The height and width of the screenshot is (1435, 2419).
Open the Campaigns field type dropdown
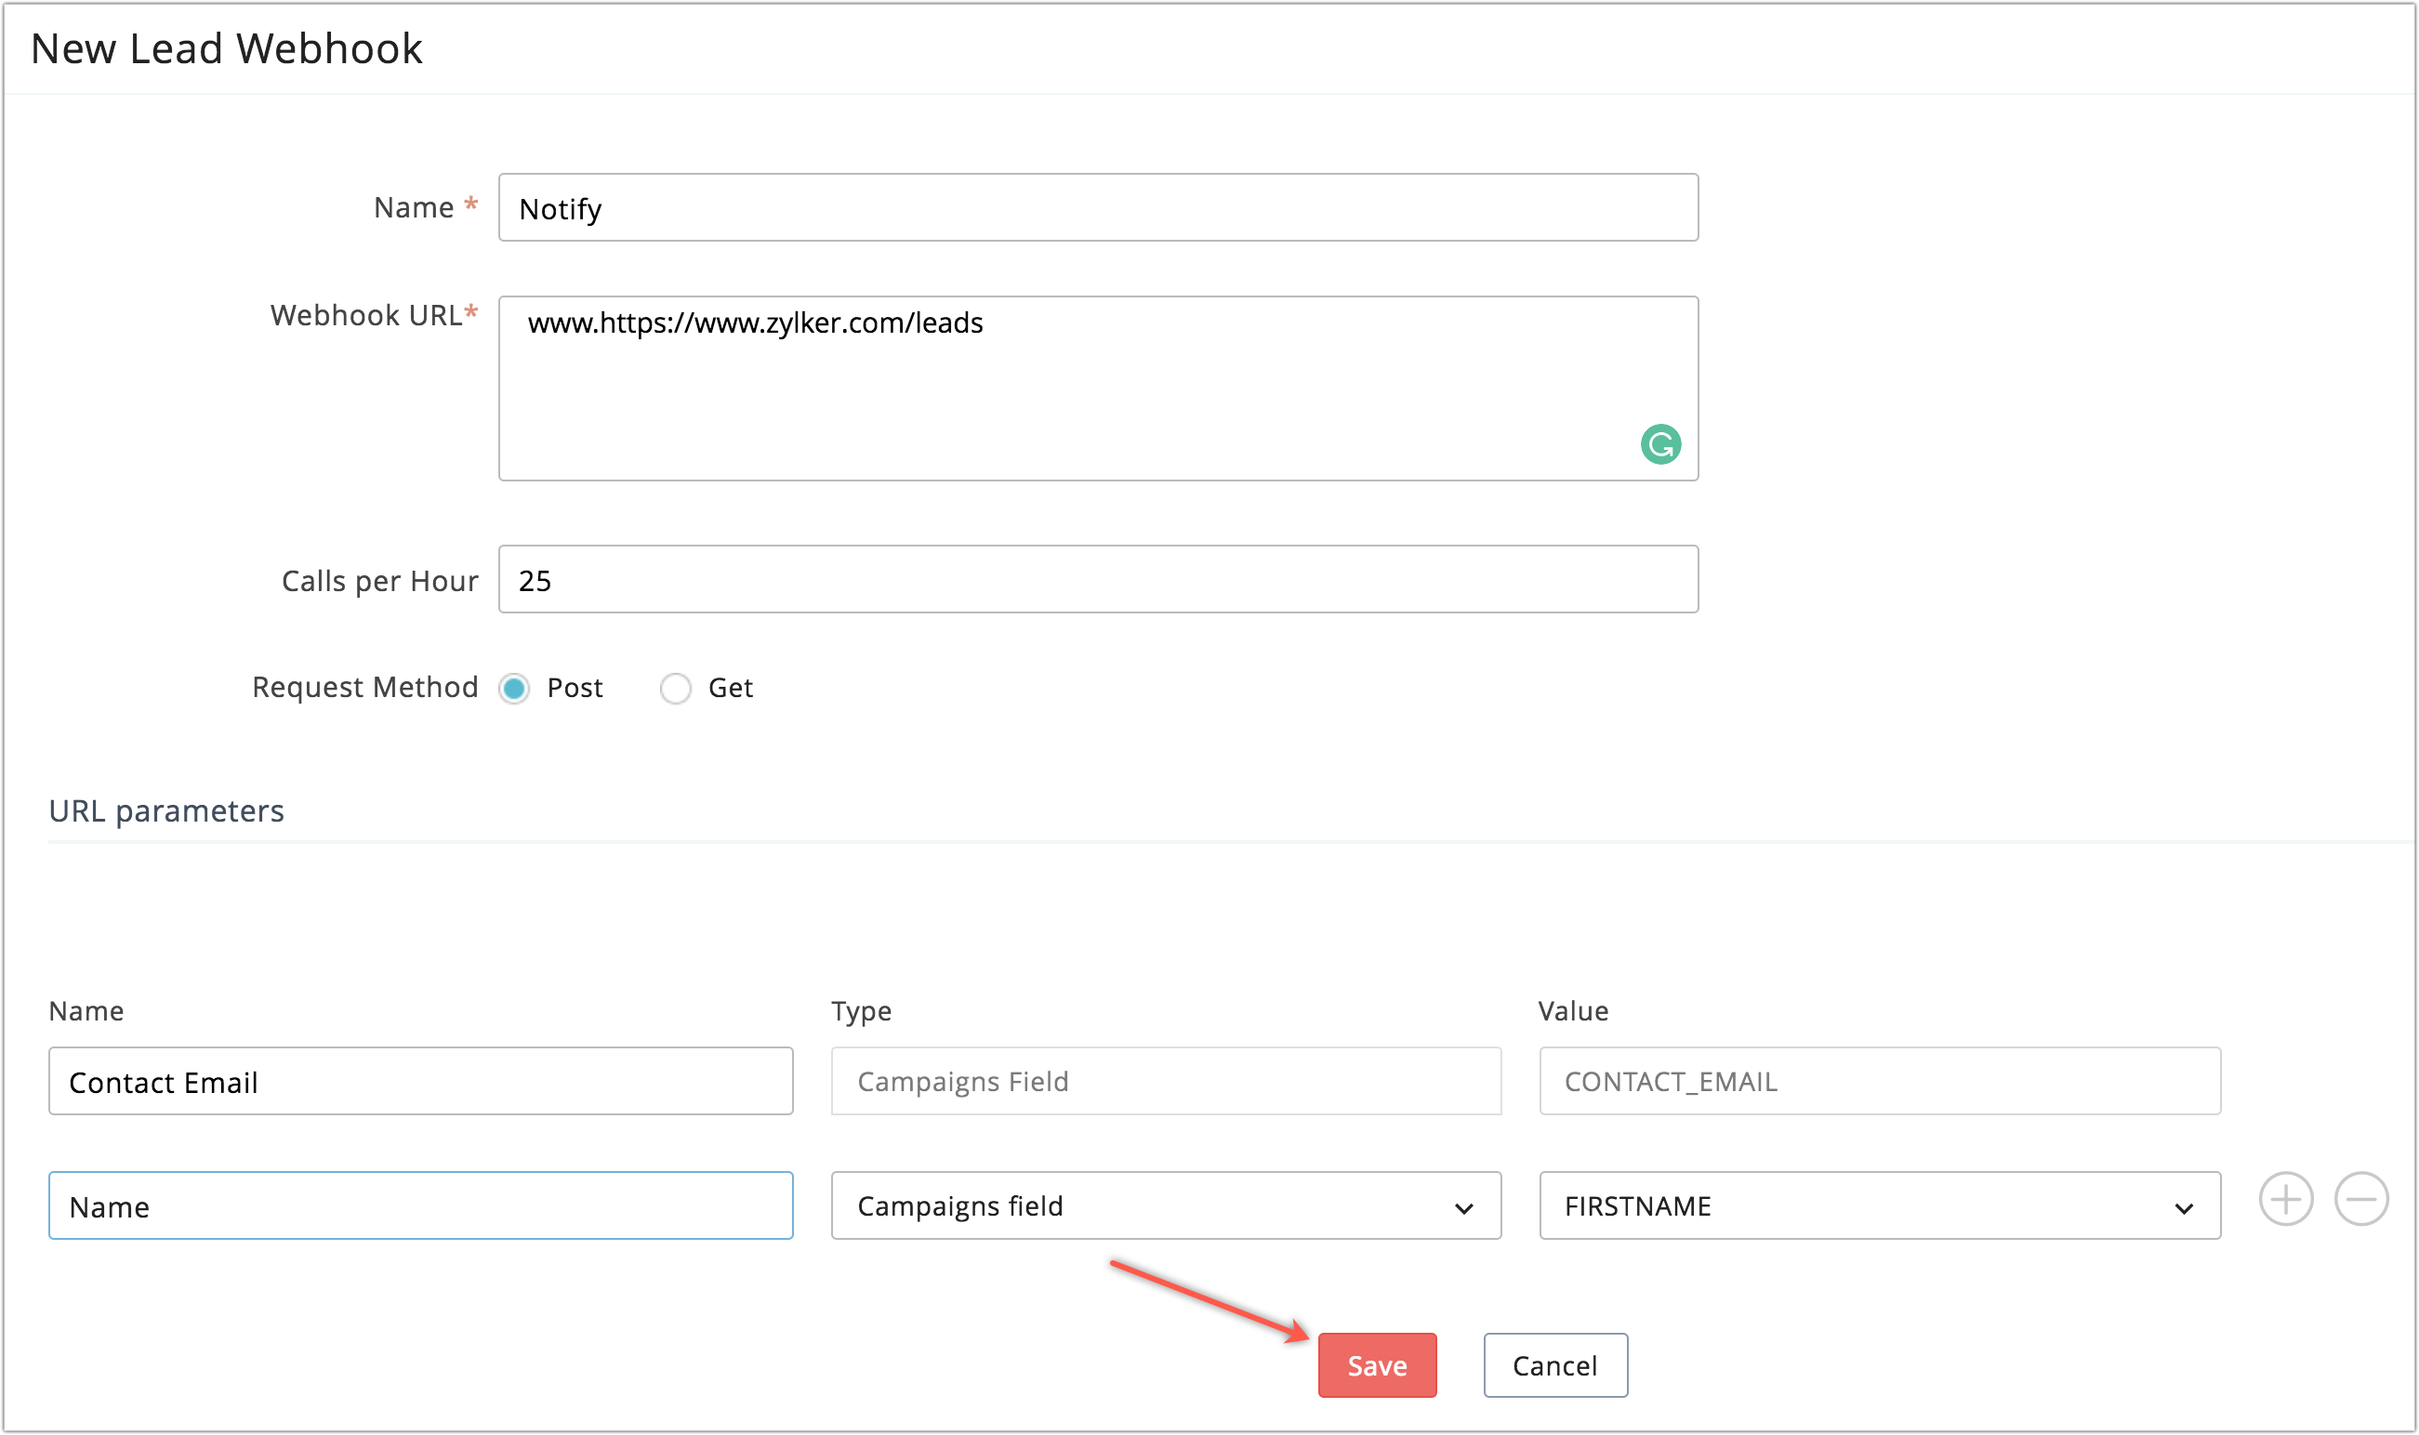[1165, 1205]
